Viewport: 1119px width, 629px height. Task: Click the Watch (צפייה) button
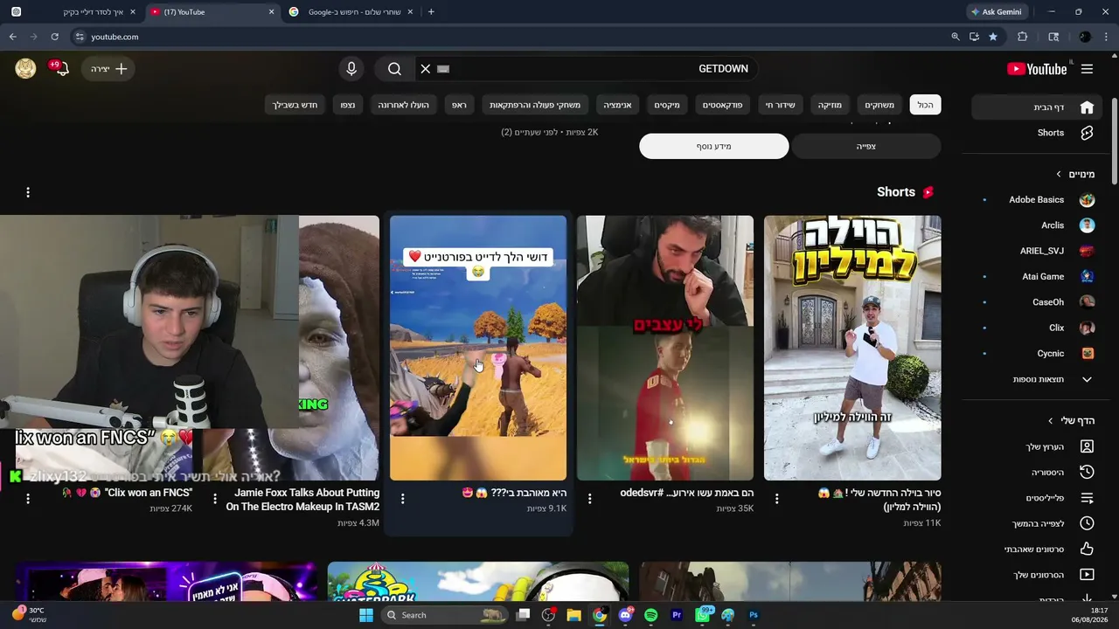(x=865, y=146)
